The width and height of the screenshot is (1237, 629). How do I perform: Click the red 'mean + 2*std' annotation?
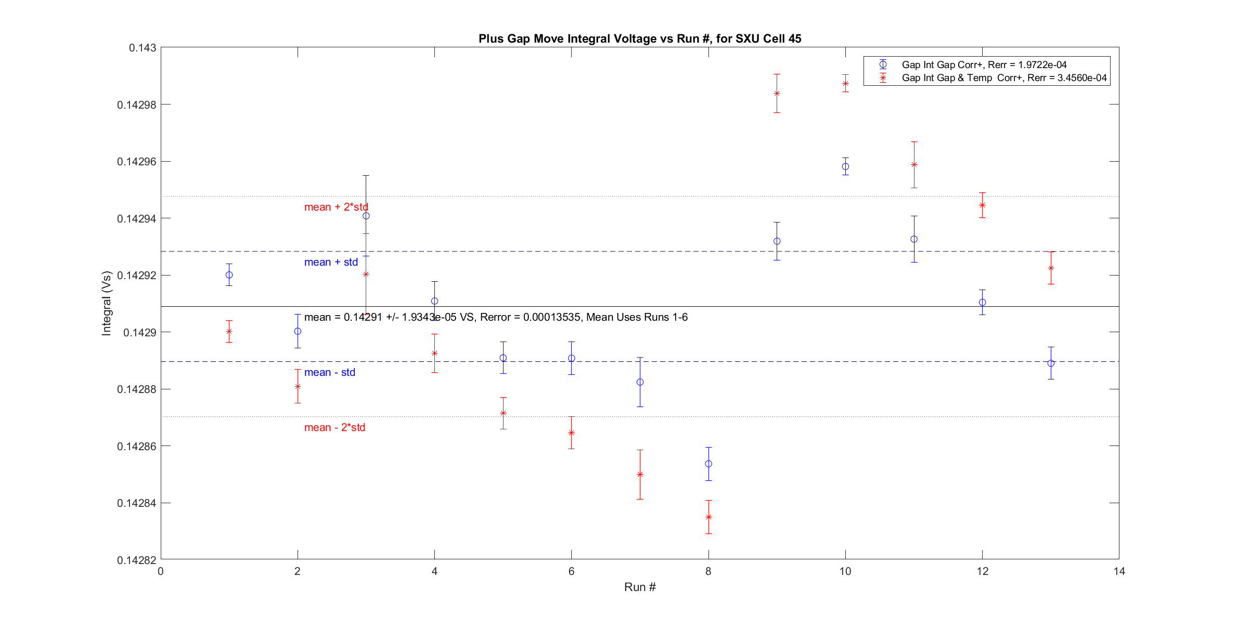point(336,207)
